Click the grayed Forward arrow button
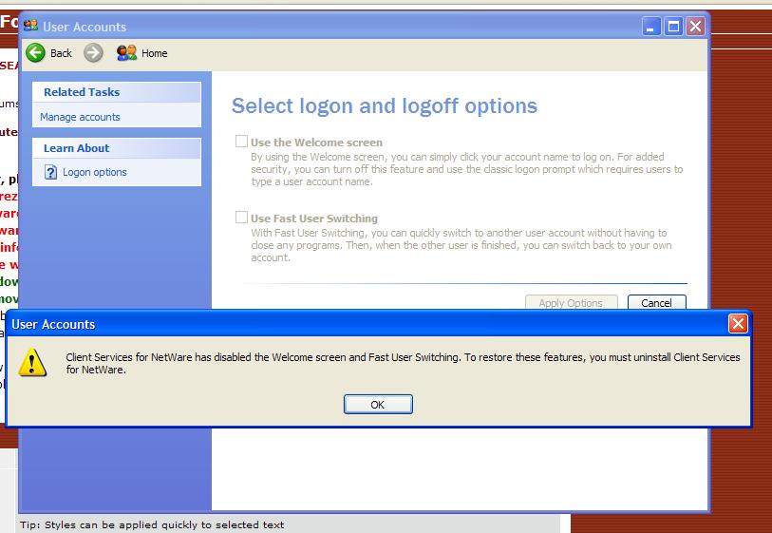This screenshot has width=772, height=533. click(93, 52)
